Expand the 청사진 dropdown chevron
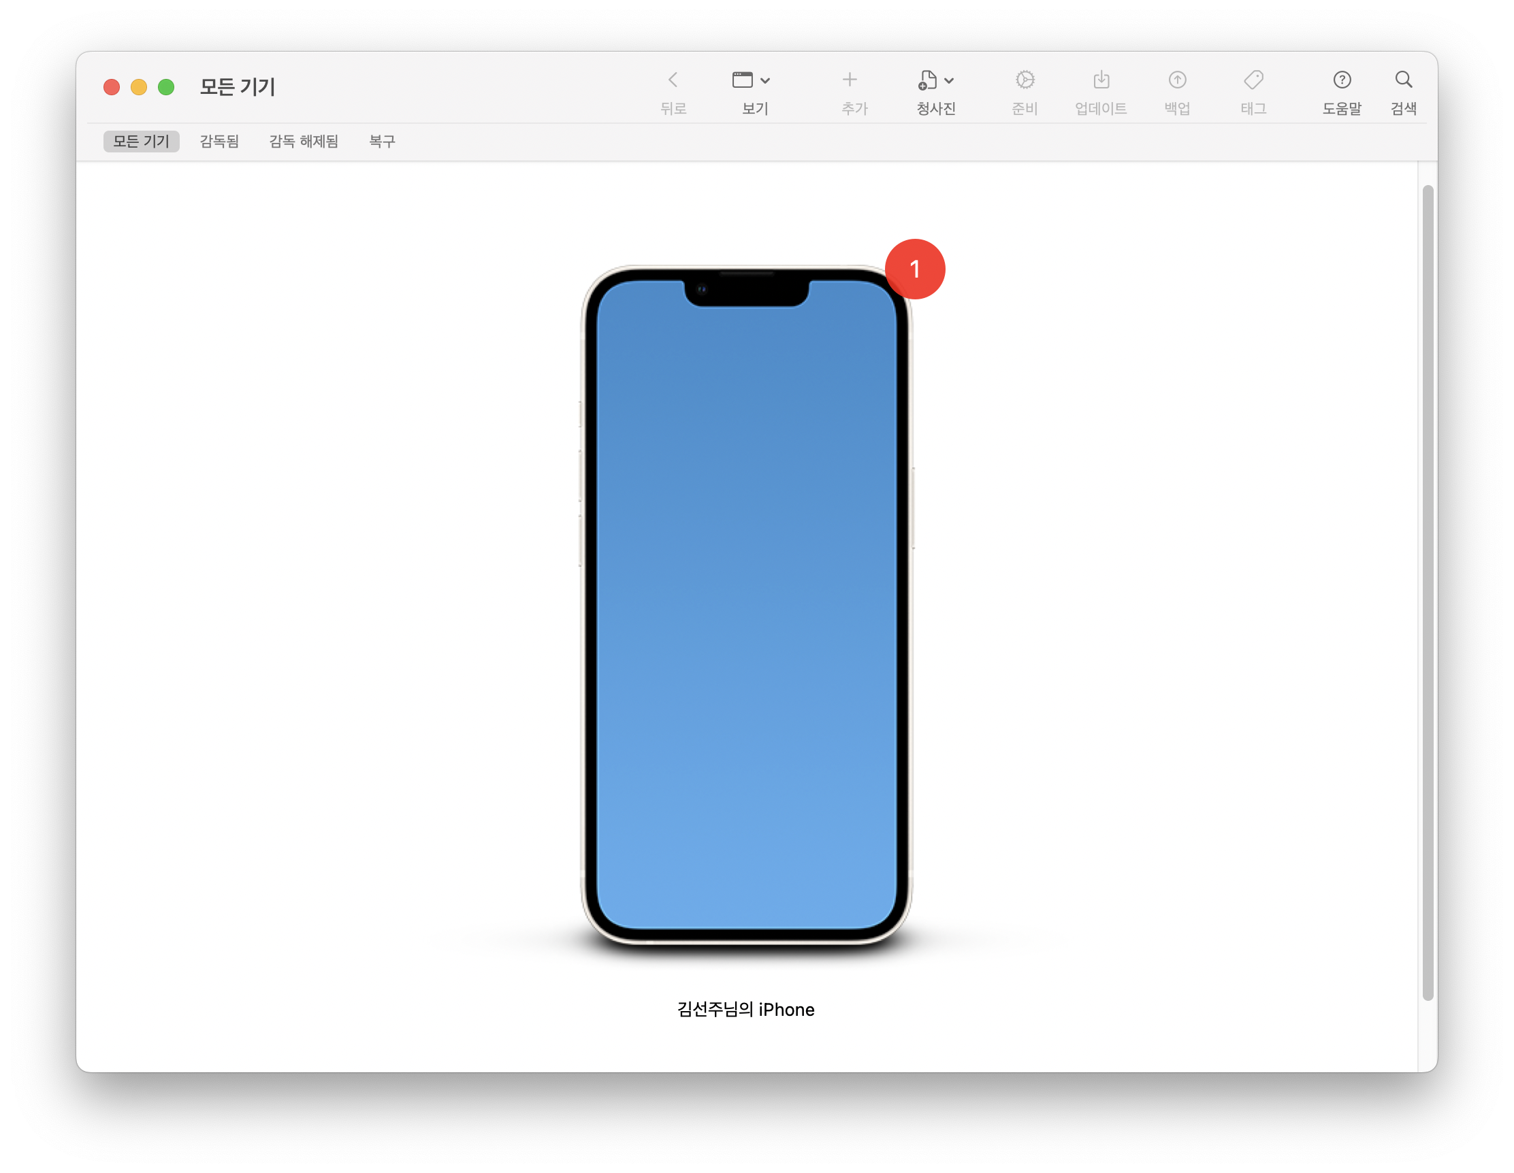This screenshot has height=1173, width=1514. pyautogui.click(x=950, y=80)
